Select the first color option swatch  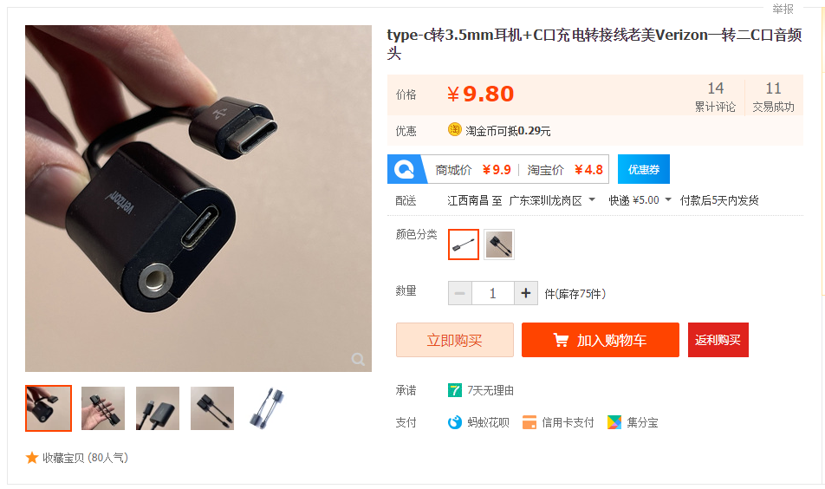pos(464,244)
